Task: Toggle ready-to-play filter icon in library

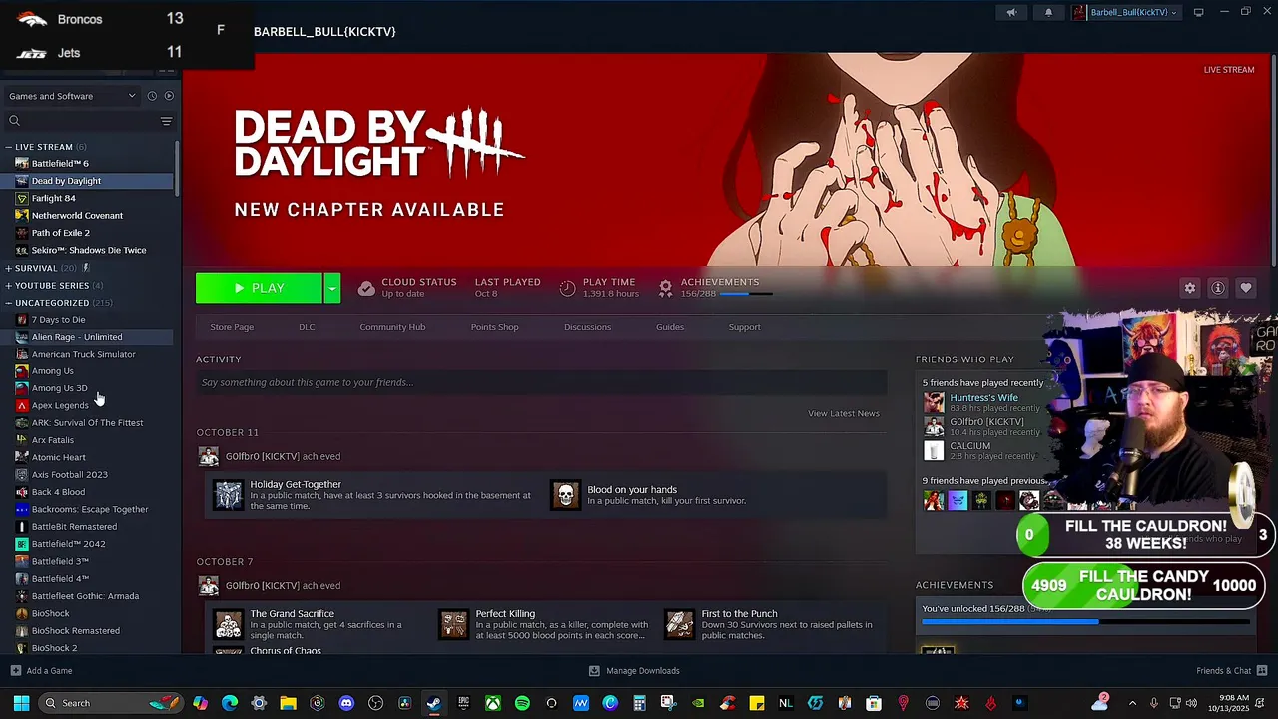Action: point(169,96)
